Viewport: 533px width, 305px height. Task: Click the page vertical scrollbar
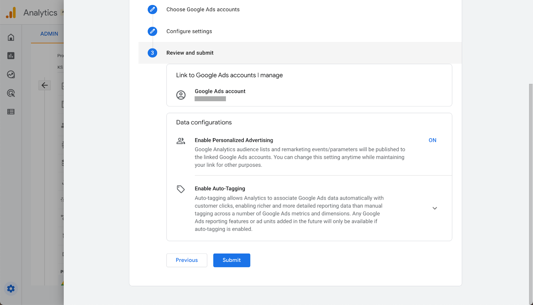coord(531,193)
